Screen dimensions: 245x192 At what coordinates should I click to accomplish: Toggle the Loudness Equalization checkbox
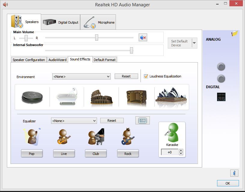146,76
